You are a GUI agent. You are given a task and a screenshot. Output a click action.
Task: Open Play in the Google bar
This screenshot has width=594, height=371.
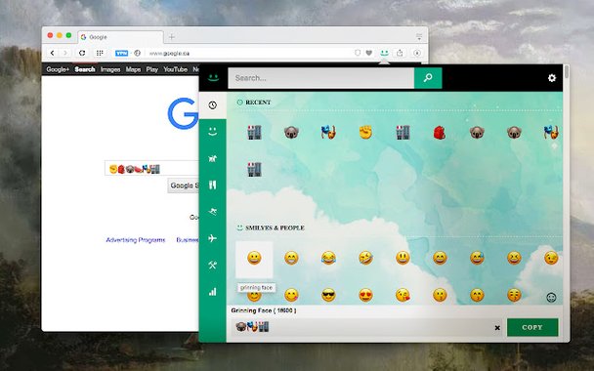(x=151, y=69)
